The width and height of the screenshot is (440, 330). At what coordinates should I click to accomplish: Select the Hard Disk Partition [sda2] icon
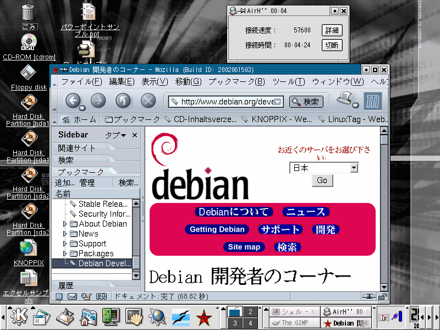point(29,175)
